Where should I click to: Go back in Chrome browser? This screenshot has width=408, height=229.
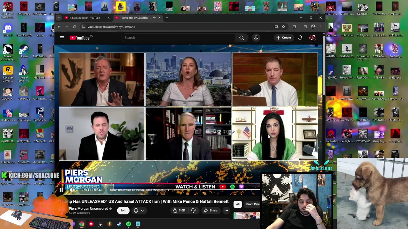pyautogui.click(x=59, y=27)
